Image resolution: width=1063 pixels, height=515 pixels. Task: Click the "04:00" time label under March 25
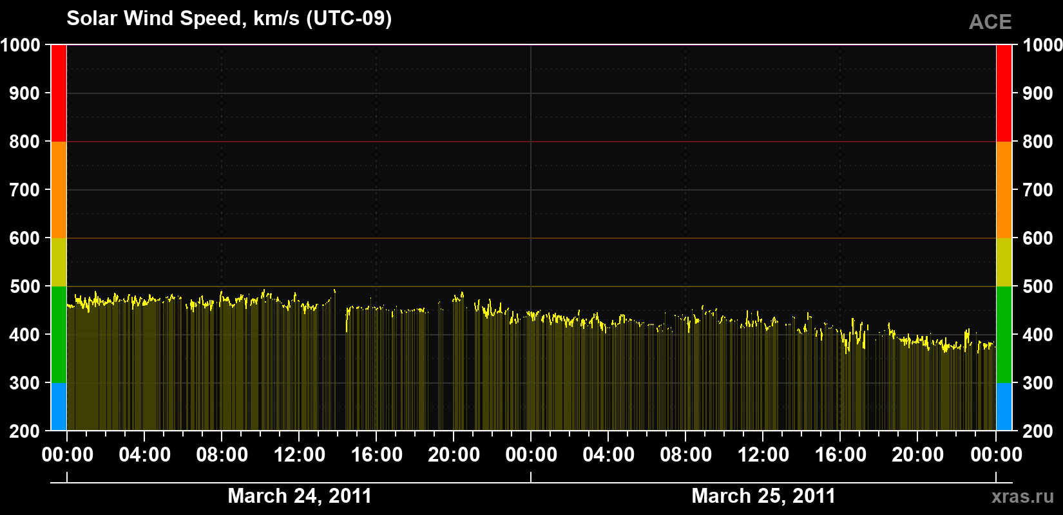(x=609, y=455)
